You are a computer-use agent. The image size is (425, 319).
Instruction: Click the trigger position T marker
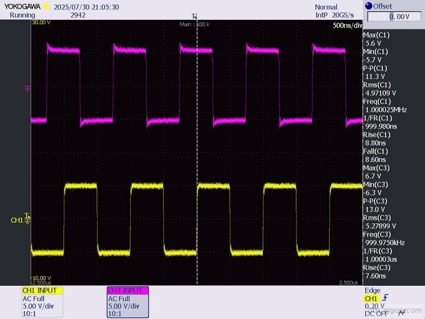[194, 16]
